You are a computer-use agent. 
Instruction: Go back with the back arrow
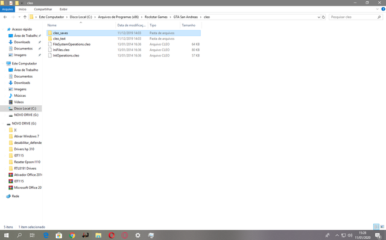point(5,17)
